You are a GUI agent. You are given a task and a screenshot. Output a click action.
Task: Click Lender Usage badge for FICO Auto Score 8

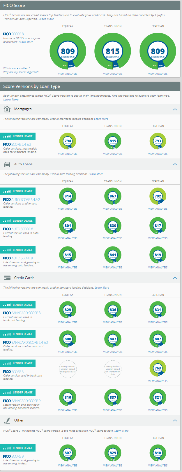pyautogui.click(x=18, y=221)
